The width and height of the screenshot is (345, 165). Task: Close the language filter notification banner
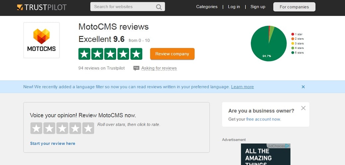pyautogui.click(x=303, y=87)
